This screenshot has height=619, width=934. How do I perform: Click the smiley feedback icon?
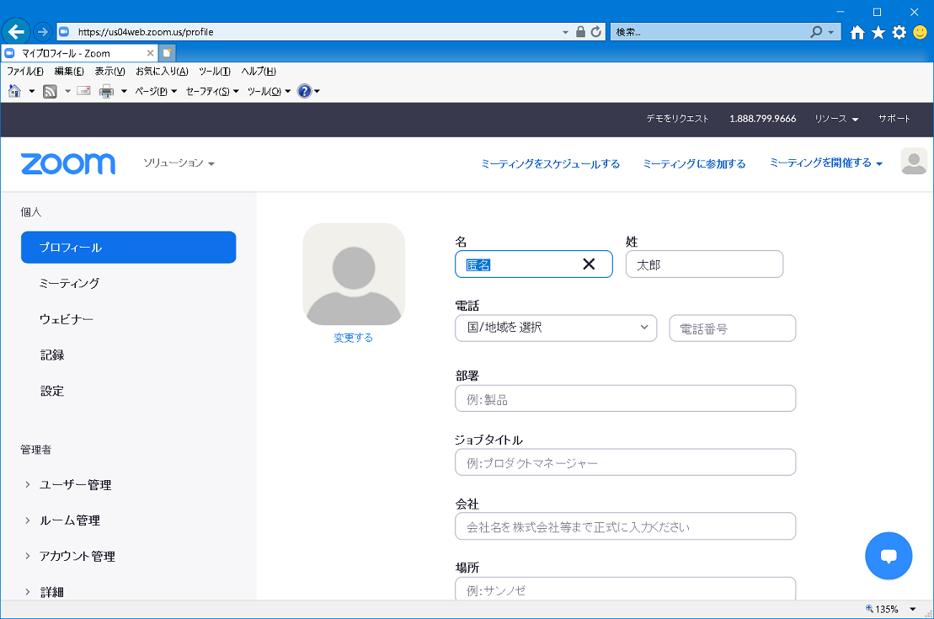click(x=921, y=32)
